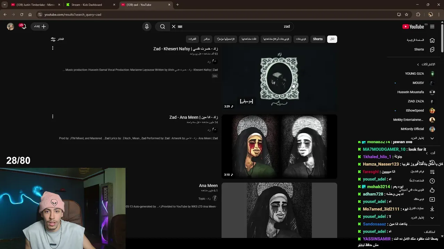444x249 pixels.
Task: Click the Home icon in sidebar
Action: click(432, 40)
